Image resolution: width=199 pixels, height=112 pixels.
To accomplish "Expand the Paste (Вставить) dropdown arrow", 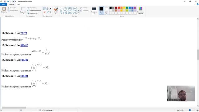I will [4, 13].
